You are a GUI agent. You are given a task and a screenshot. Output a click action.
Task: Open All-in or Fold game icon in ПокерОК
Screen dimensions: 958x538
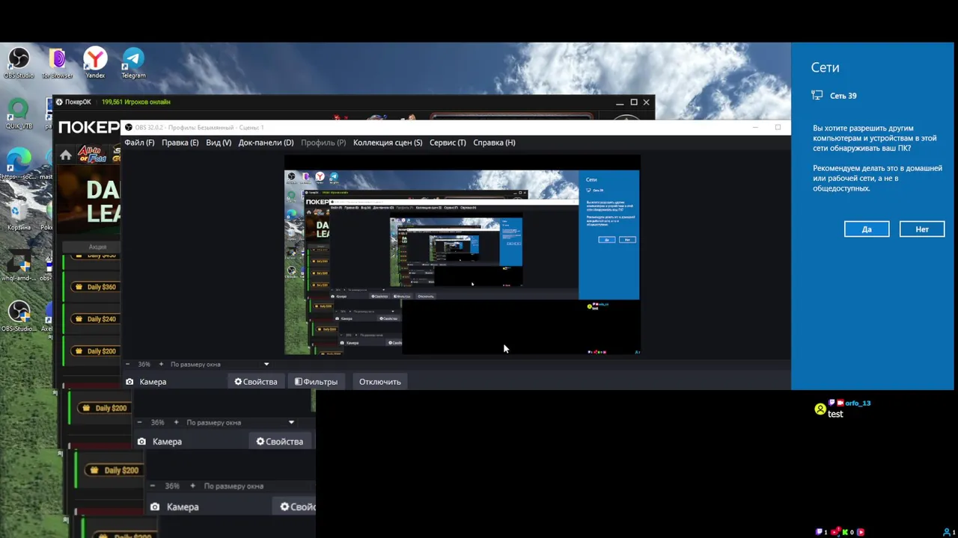(91, 155)
